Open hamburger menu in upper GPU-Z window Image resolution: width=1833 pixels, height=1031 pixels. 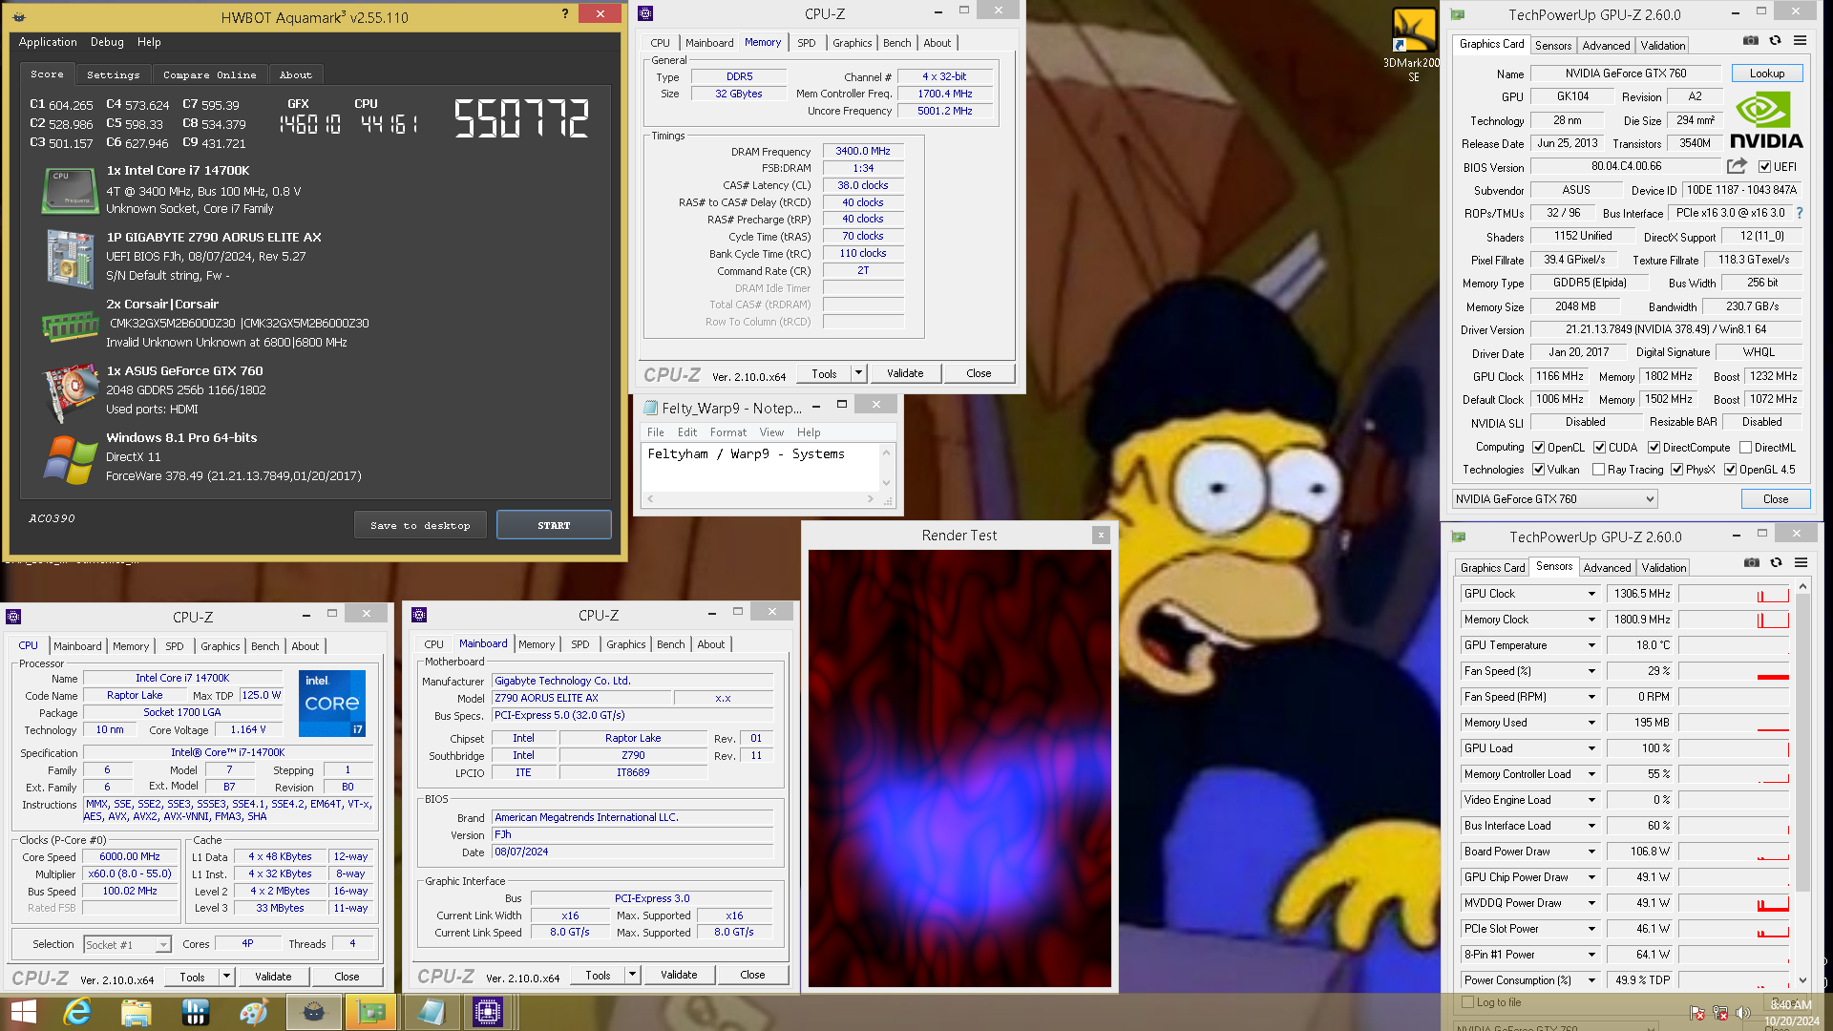tap(1800, 41)
